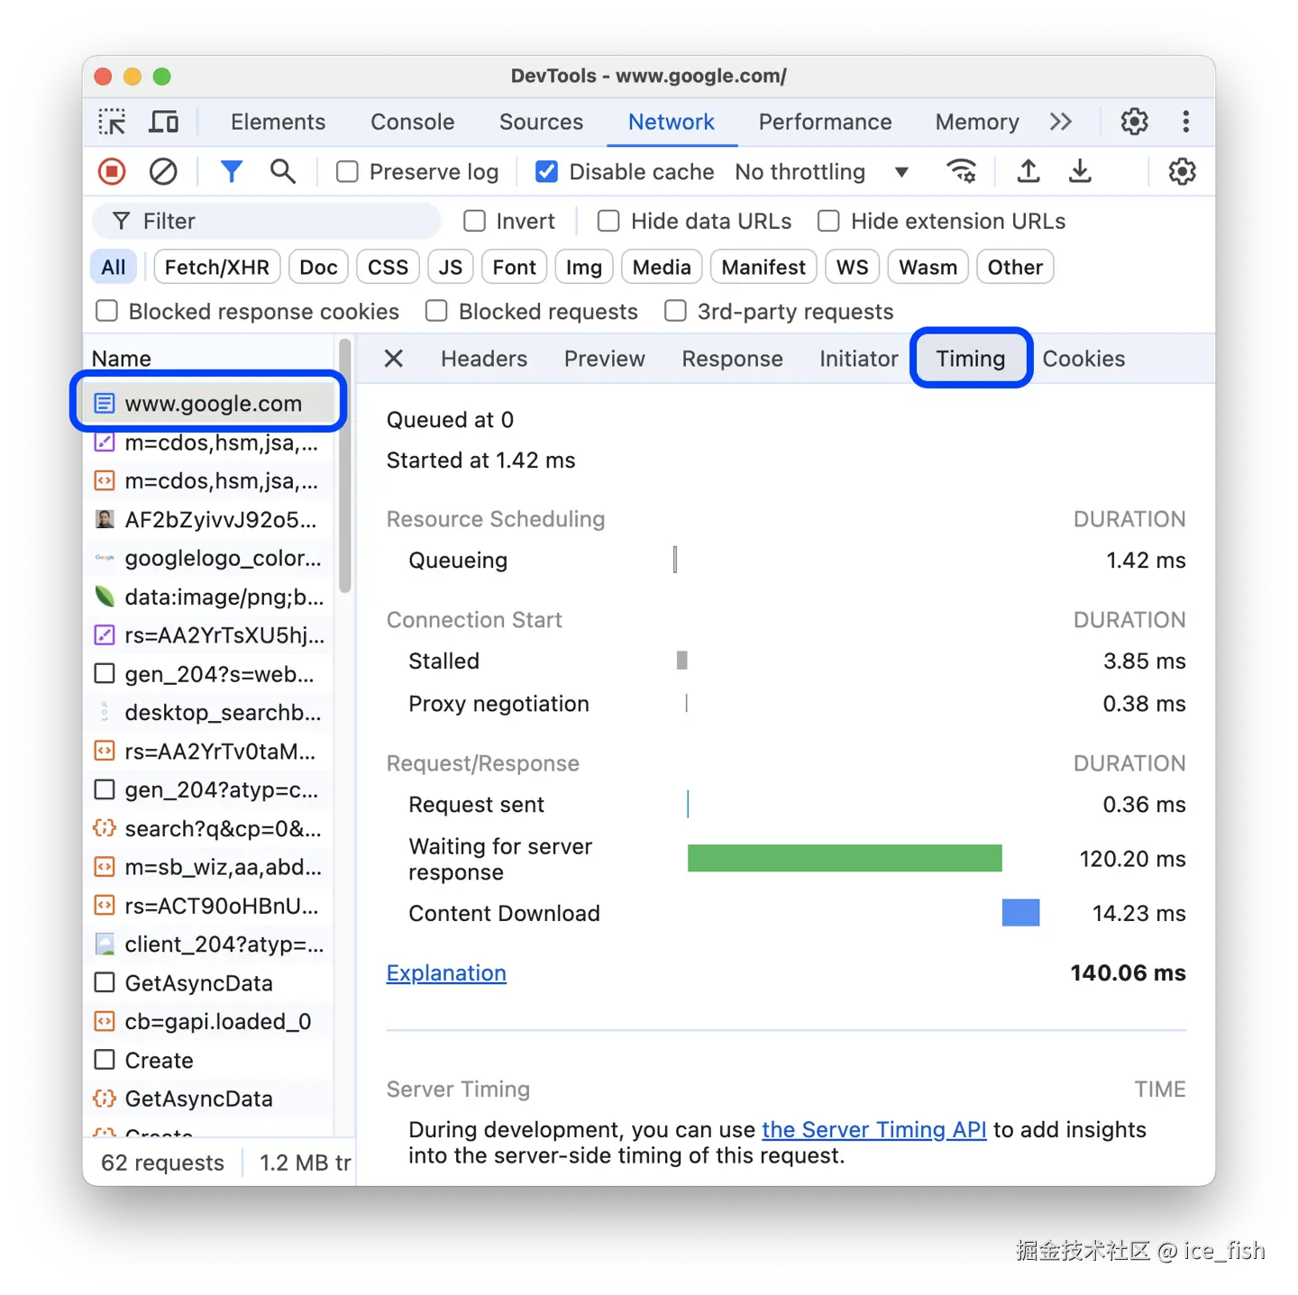
Task: Open Network panel settings gear
Action: (1182, 171)
